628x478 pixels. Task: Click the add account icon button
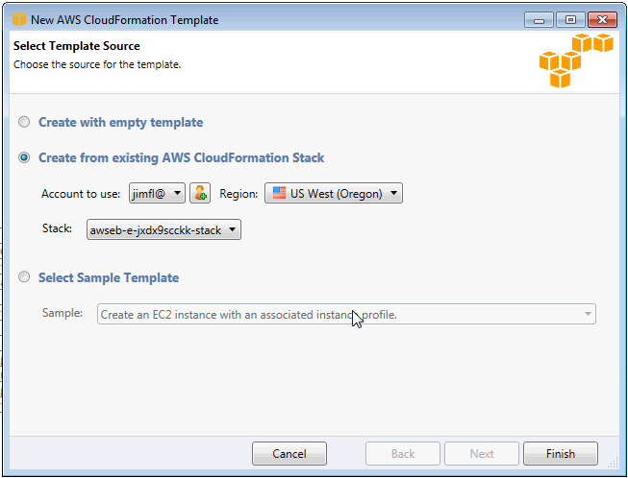point(200,194)
